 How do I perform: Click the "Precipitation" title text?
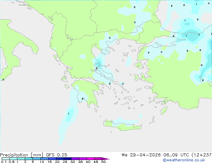click(14, 155)
